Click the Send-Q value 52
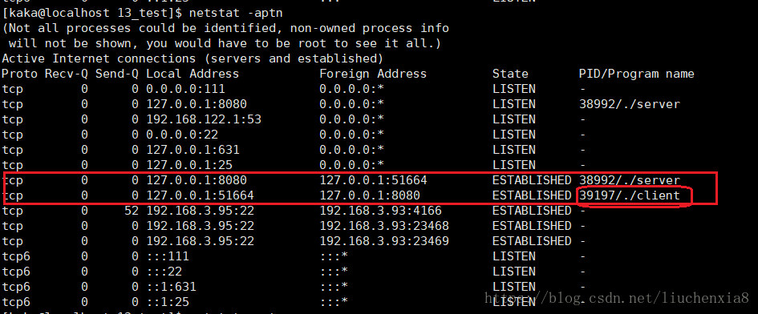758x314 pixels. [132, 211]
